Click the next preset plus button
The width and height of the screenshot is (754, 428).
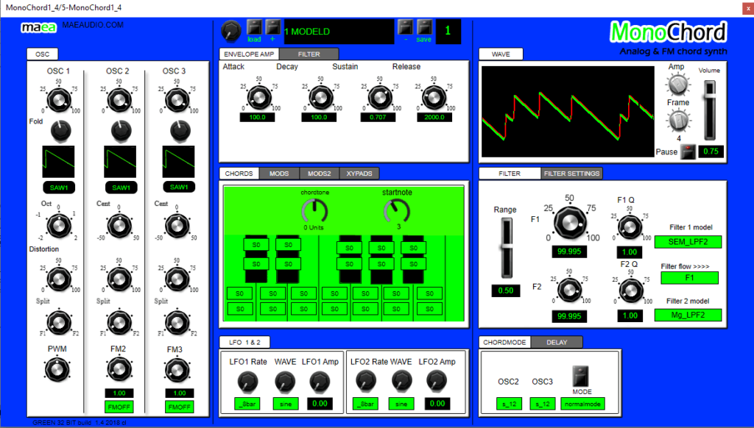[x=272, y=28]
